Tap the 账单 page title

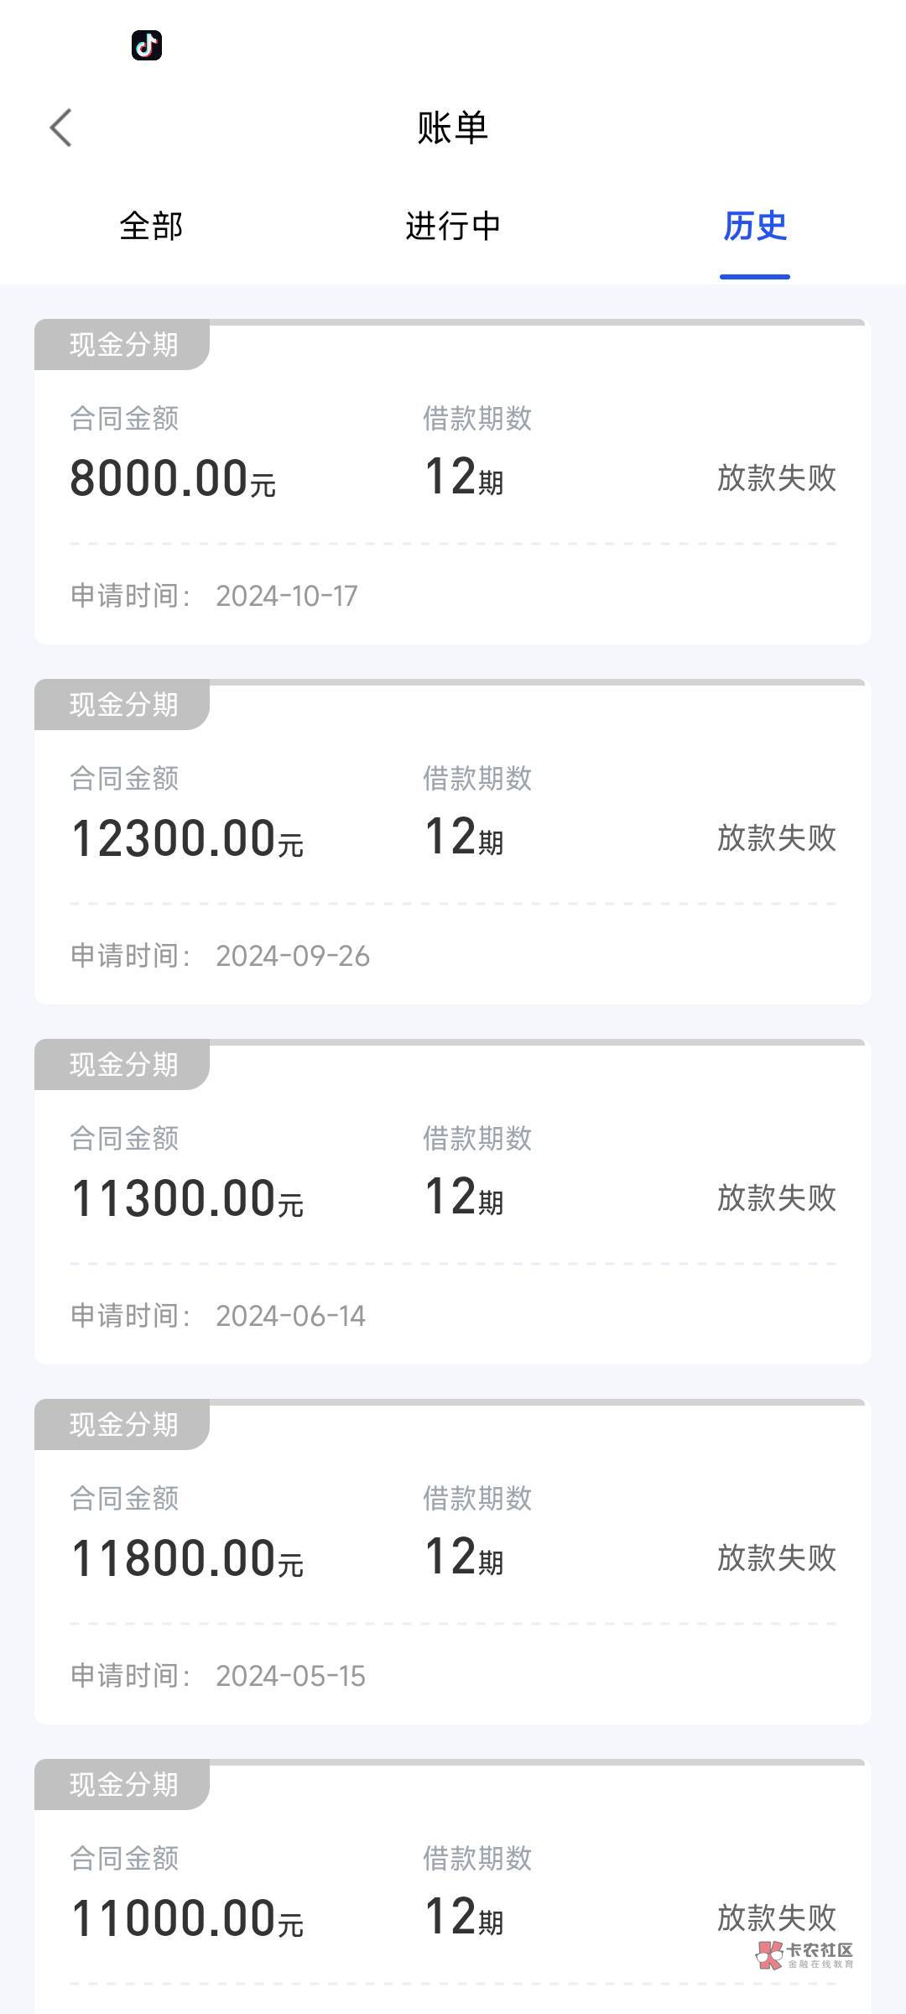click(x=453, y=128)
